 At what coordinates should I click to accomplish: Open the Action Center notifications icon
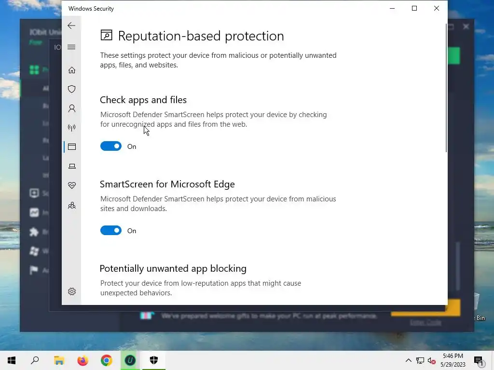pyautogui.click(x=479, y=360)
